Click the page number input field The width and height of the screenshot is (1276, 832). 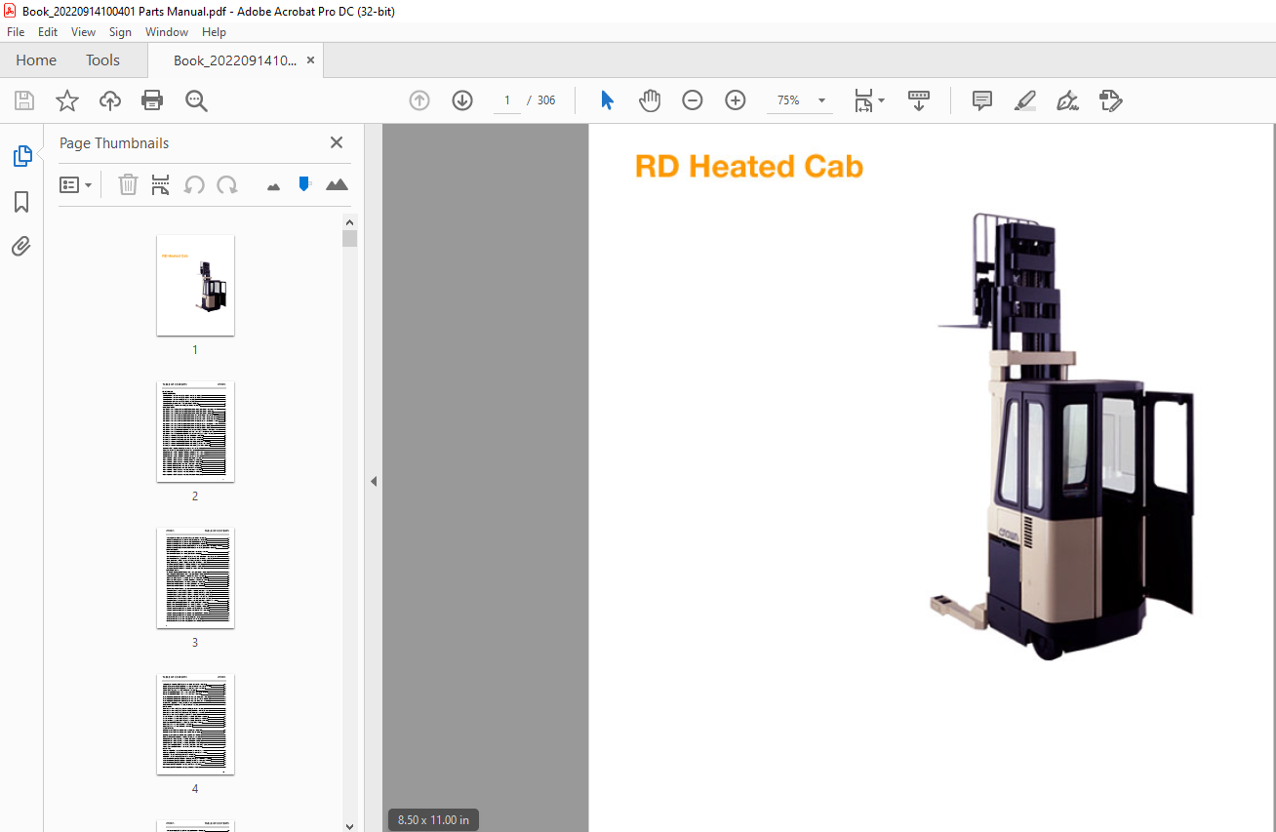coord(507,100)
